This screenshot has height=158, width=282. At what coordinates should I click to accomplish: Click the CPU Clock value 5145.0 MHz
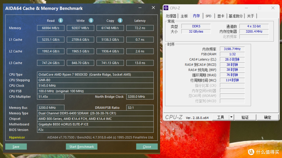click(x=95, y=86)
